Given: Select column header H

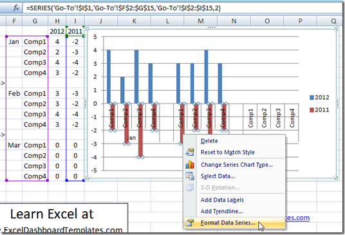Looking at the screenshot, I should tap(57, 21).
